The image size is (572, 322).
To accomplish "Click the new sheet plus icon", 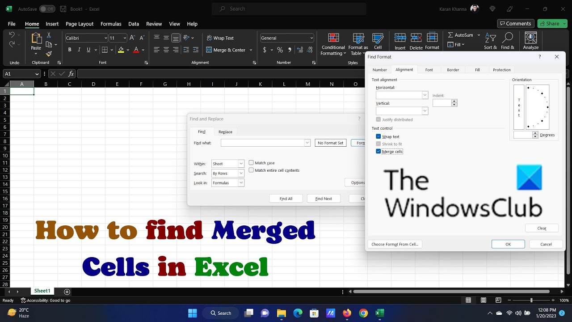I will [67, 292].
